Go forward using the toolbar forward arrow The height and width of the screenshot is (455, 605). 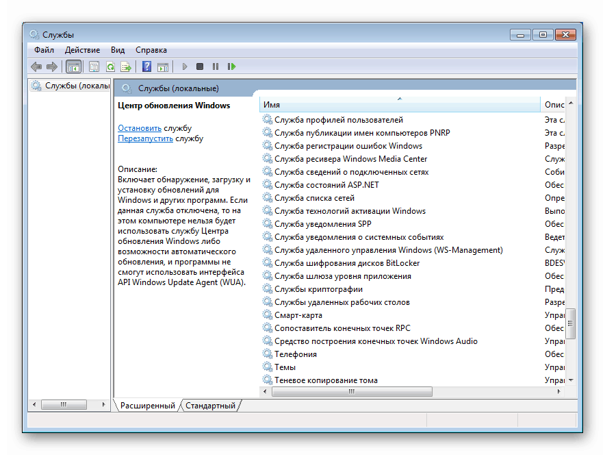click(x=52, y=67)
